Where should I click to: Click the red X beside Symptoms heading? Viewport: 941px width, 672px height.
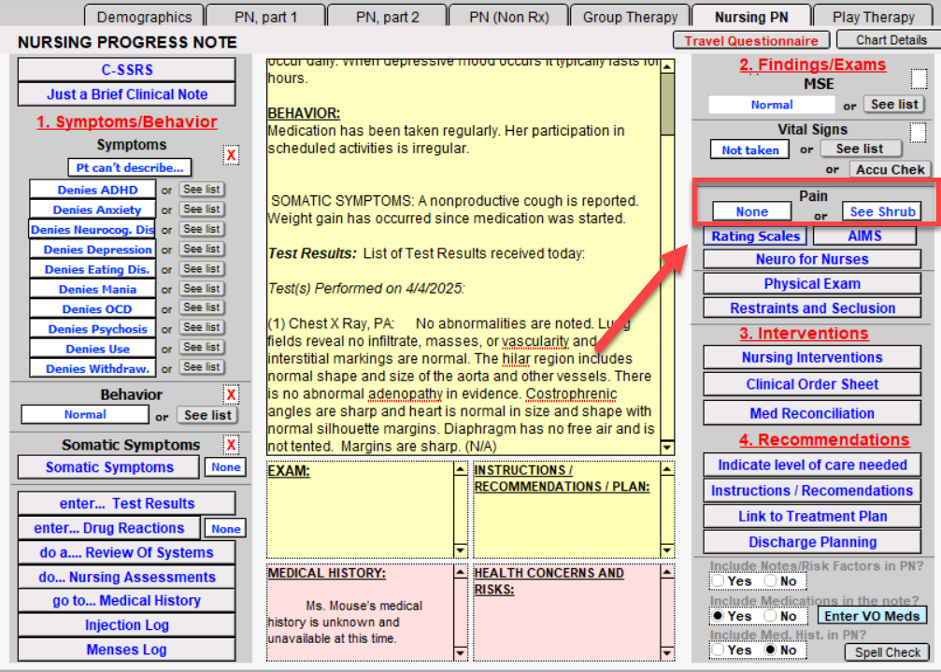231,155
